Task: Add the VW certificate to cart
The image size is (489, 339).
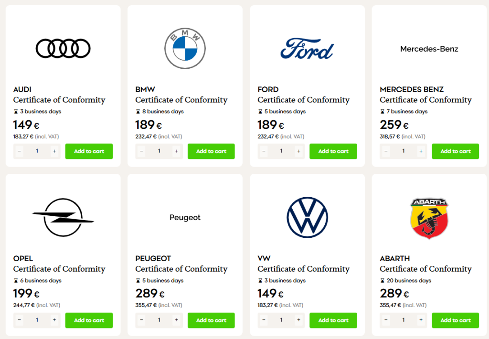Action: click(333, 320)
